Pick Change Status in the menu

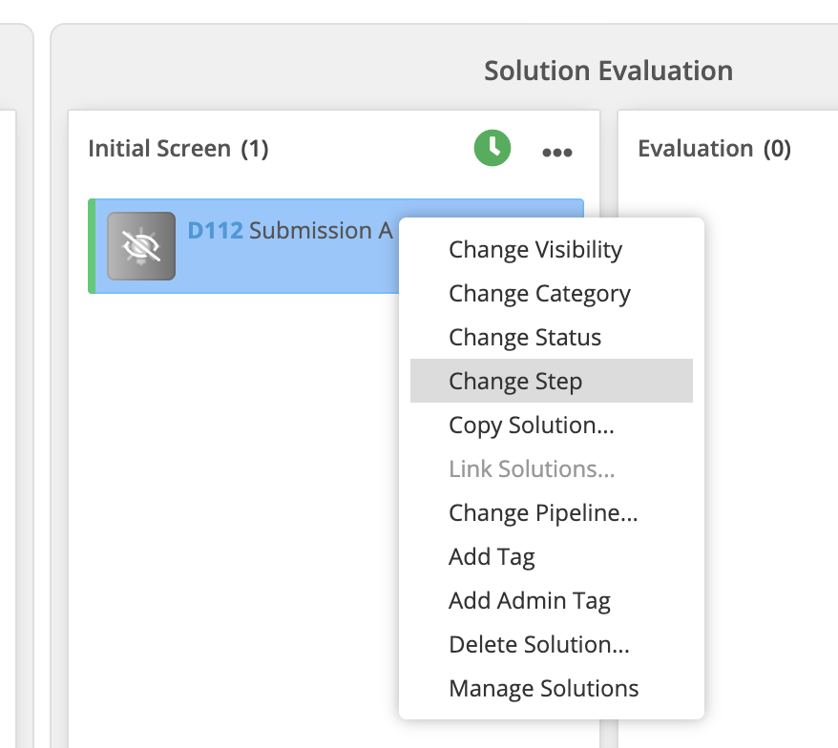pyautogui.click(x=552, y=337)
